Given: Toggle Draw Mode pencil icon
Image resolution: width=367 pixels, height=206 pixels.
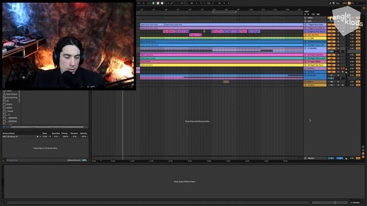Looking at the screenshot, I should 330,3.
